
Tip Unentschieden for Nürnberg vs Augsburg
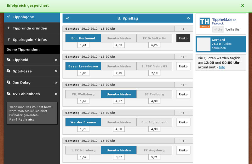tap(119, 150)
